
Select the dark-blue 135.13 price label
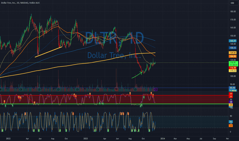[x=233, y=48]
